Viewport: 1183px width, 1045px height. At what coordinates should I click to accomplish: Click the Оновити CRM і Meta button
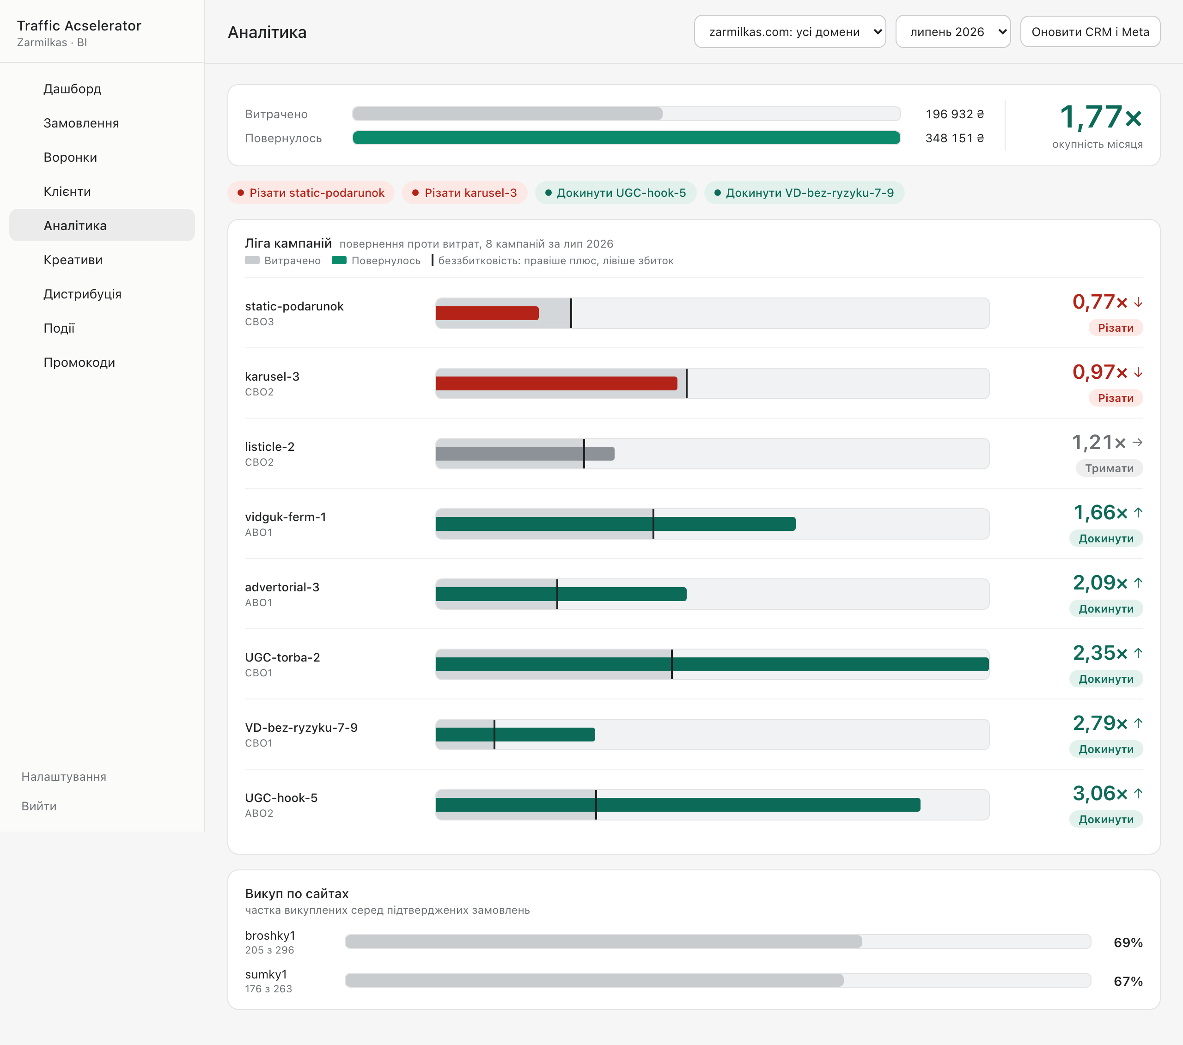point(1090,32)
